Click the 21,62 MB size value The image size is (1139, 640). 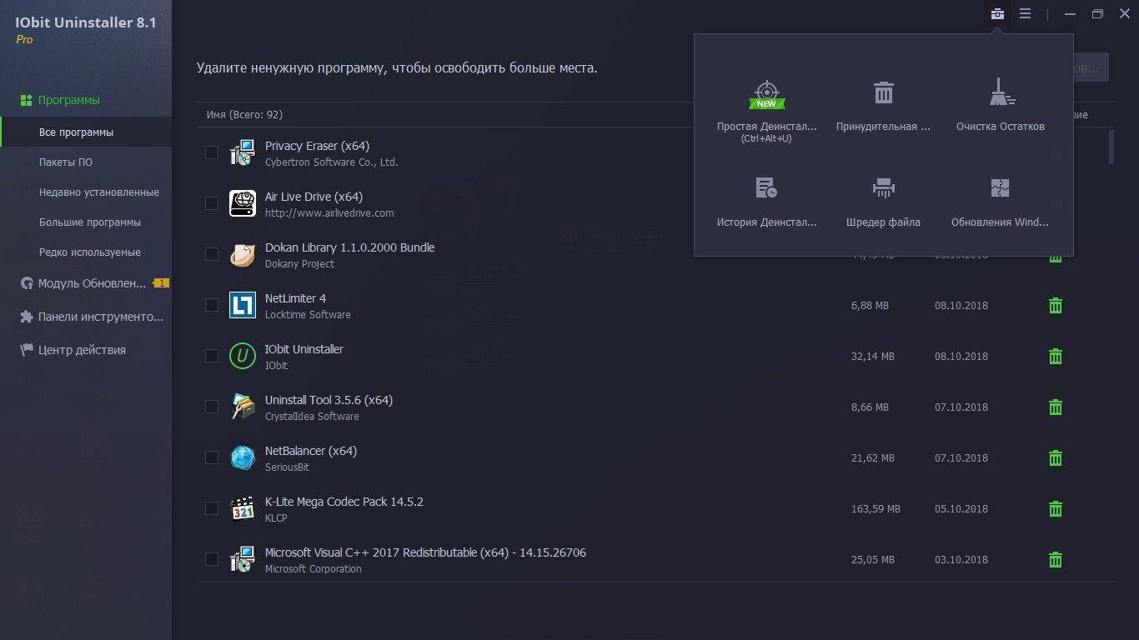(873, 458)
